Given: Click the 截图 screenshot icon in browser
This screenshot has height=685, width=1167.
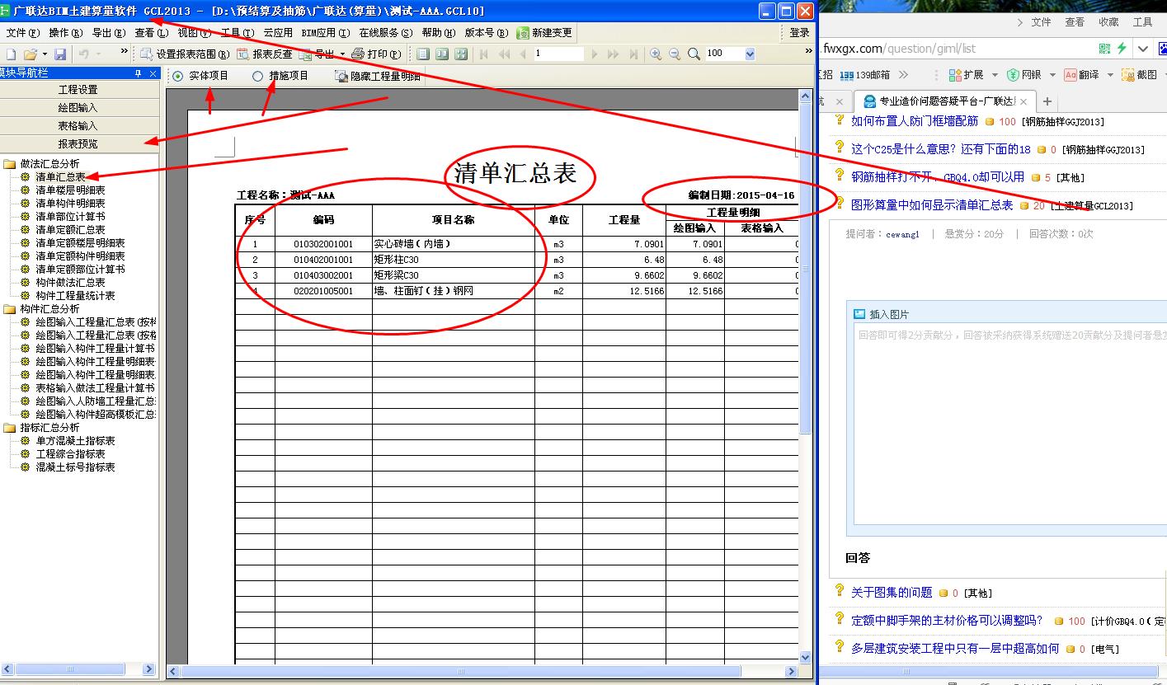Looking at the screenshot, I should (x=1128, y=74).
